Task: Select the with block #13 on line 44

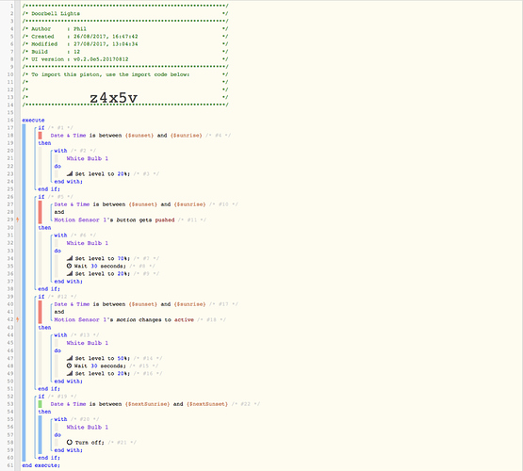Action: click(x=60, y=335)
